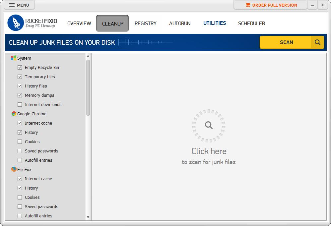
Task: Open the Utilities tab
Action: [215, 23]
